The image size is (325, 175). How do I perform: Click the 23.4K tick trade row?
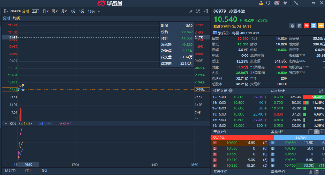coord(240,114)
